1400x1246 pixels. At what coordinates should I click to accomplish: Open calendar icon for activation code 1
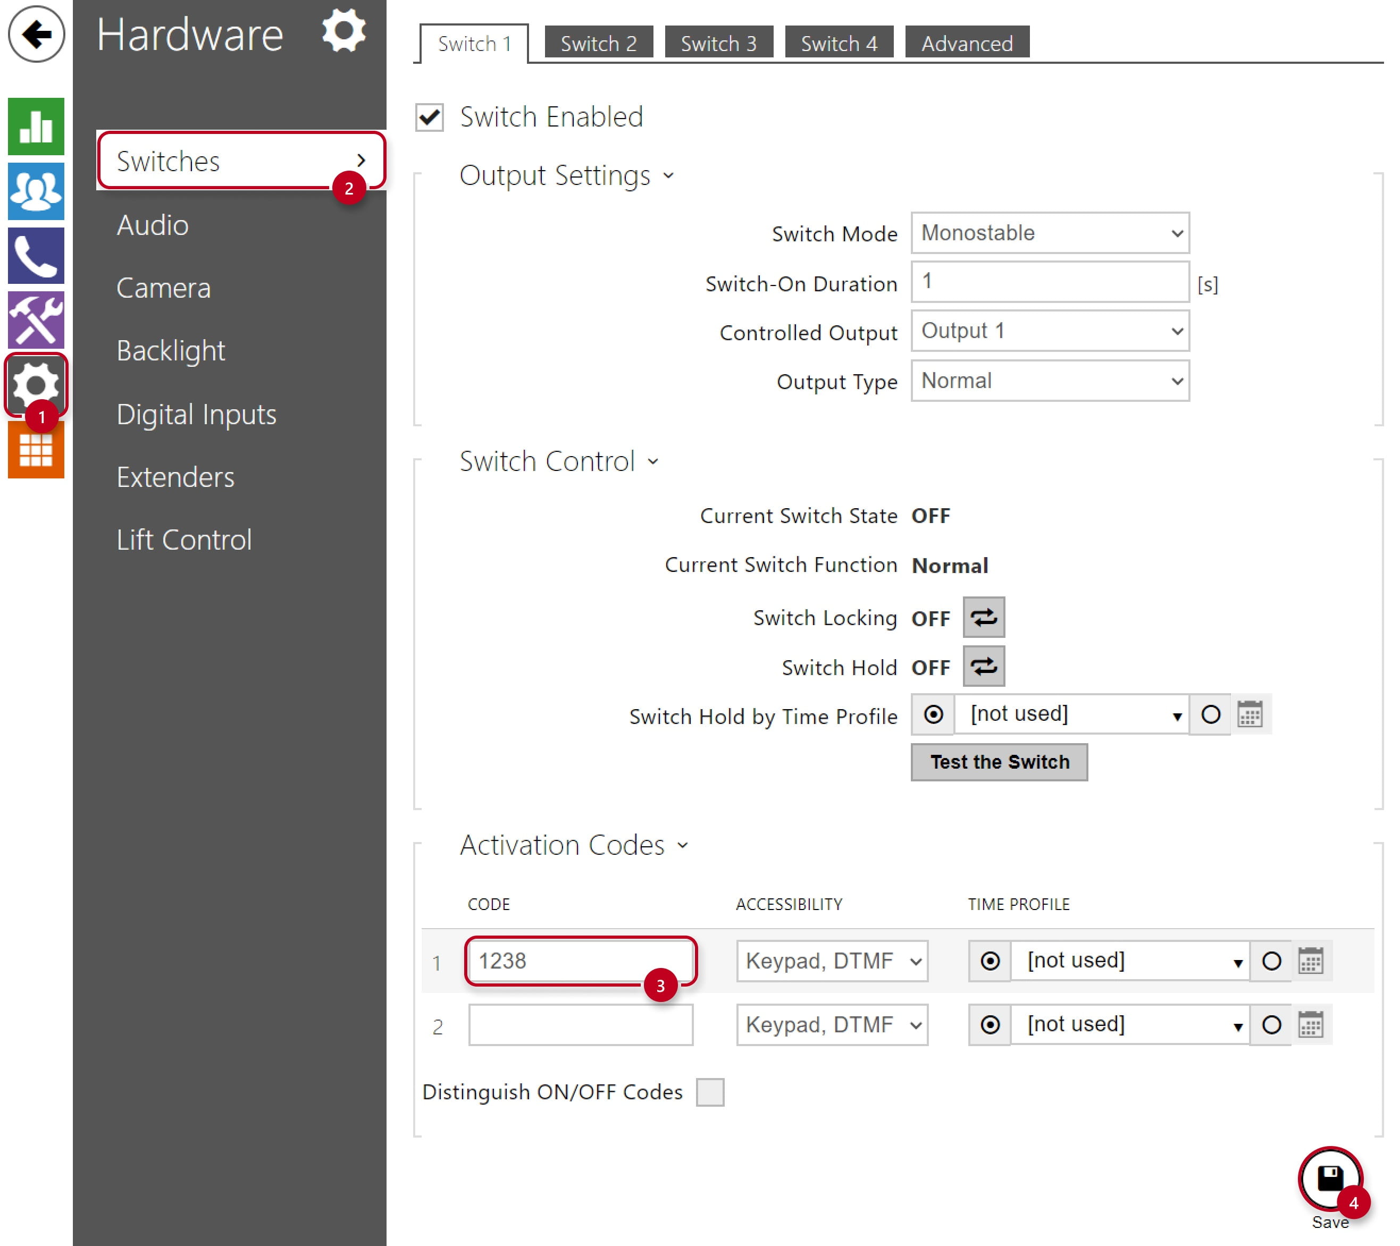click(1311, 961)
